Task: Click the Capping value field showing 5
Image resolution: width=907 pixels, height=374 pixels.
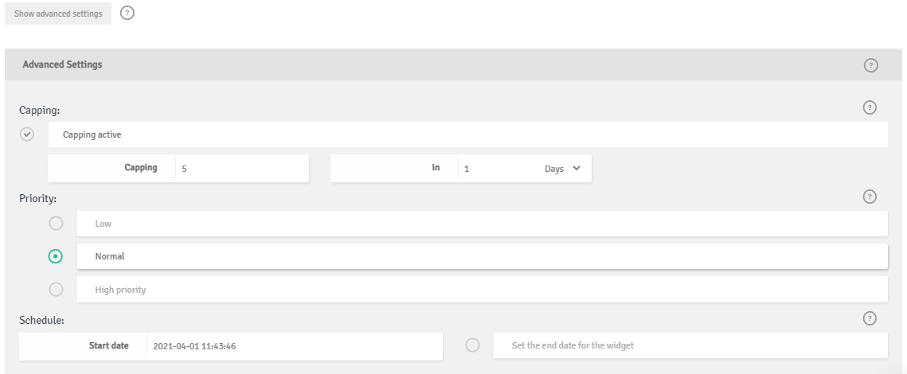Action: (x=242, y=169)
